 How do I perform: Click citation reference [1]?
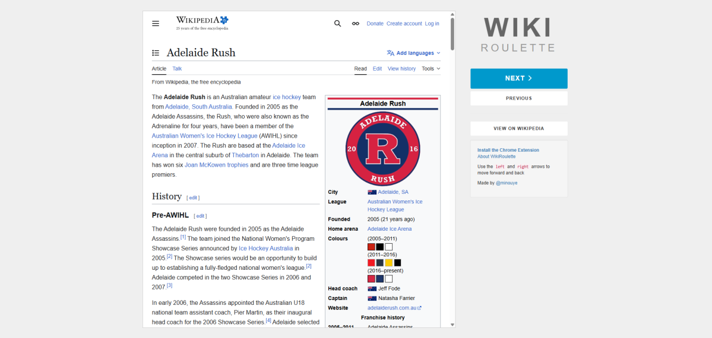tap(183, 237)
